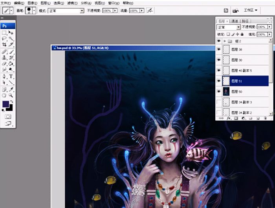Select the Lasso tool
Viewport: 275px width, 208px height.
[4, 38]
